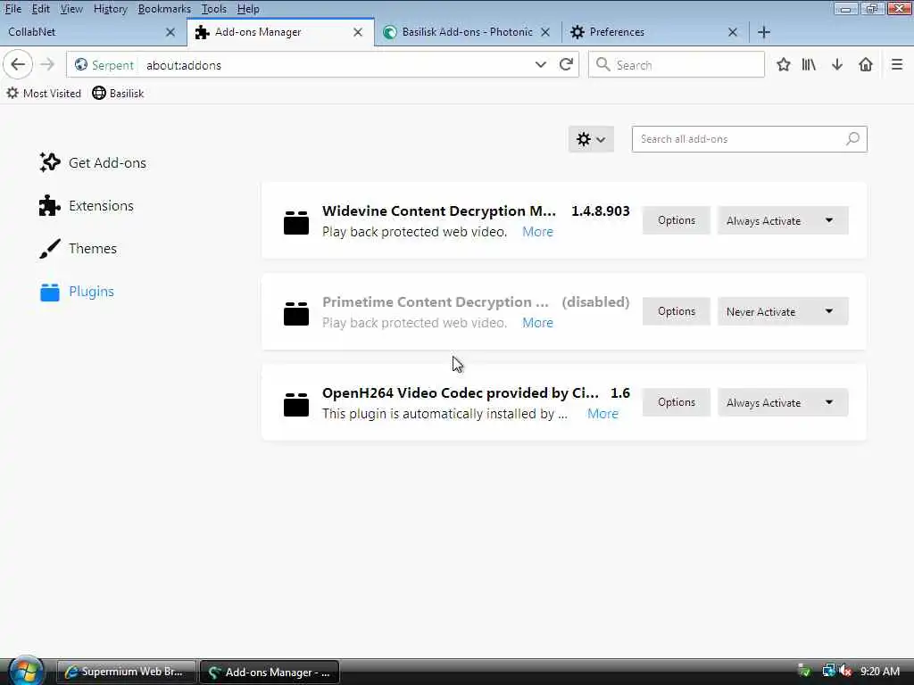Close the Basilisk Add-ons tab
The width and height of the screenshot is (914, 685).
click(x=545, y=32)
